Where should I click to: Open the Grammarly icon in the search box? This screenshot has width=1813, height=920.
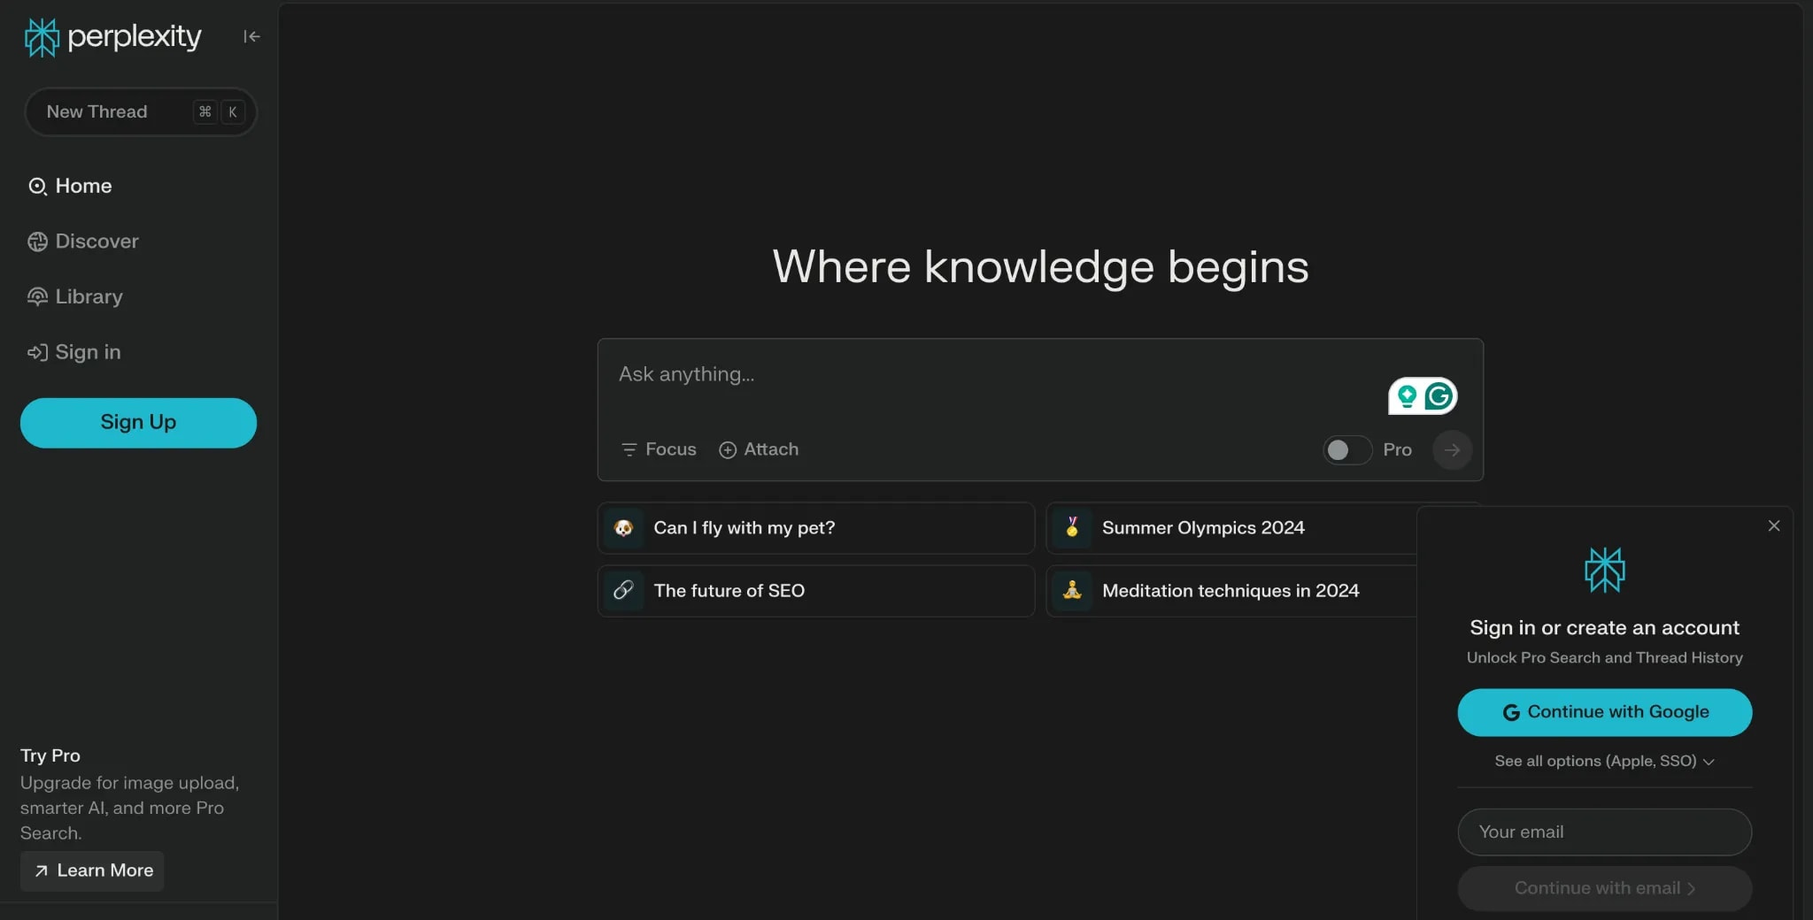coord(1439,396)
